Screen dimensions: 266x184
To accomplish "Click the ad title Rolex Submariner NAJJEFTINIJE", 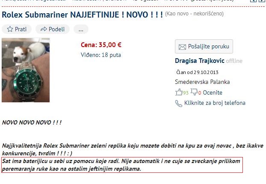I will click(82, 15).
